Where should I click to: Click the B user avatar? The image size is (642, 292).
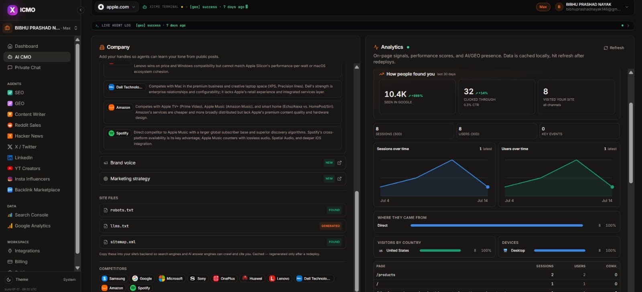pos(559,7)
